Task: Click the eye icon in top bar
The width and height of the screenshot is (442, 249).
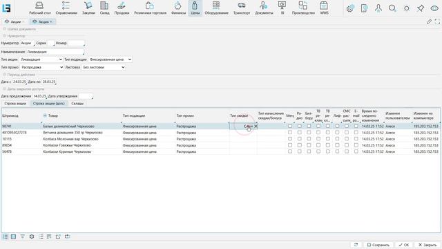Action: (x=434, y=8)
